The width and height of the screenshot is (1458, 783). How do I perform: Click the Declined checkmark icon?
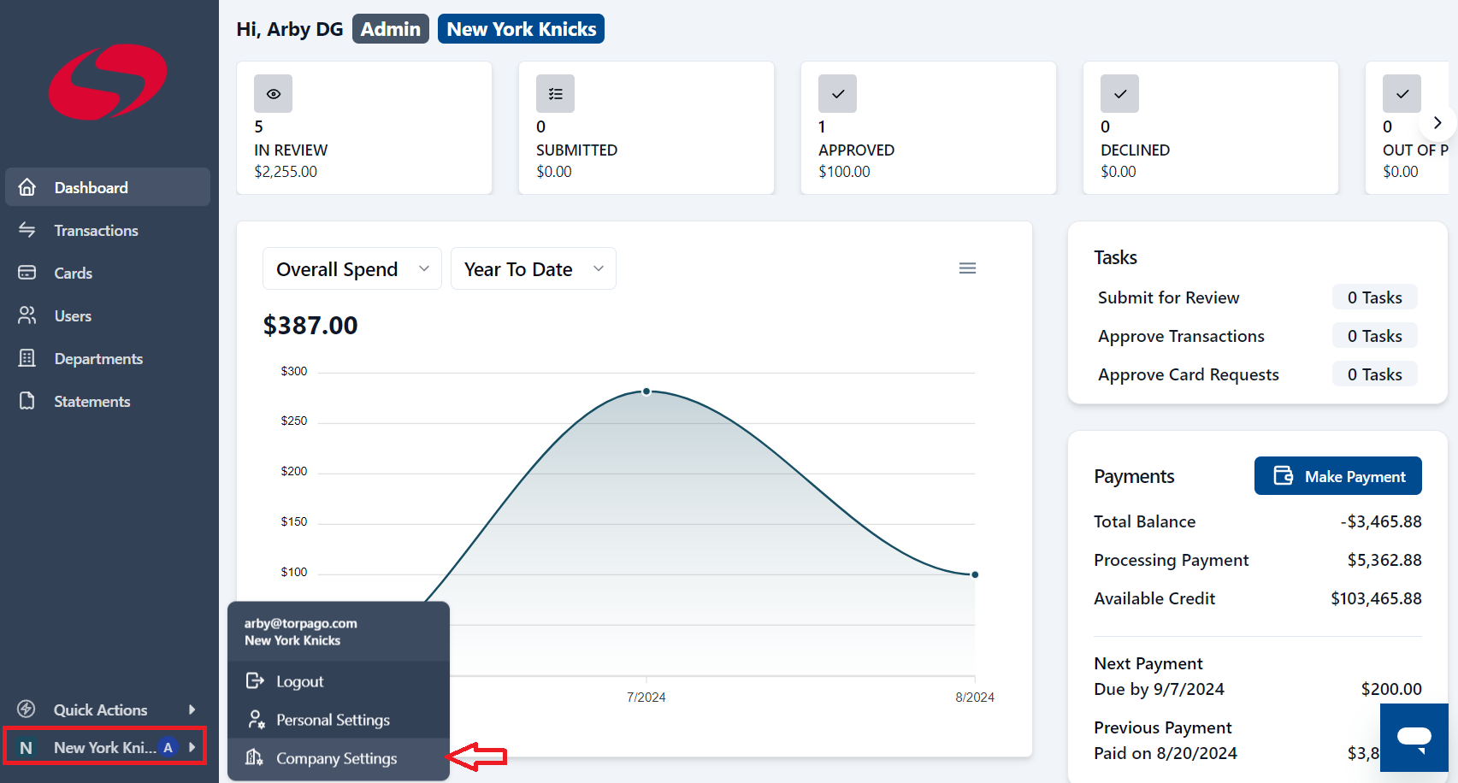click(x=1119, y=94)
